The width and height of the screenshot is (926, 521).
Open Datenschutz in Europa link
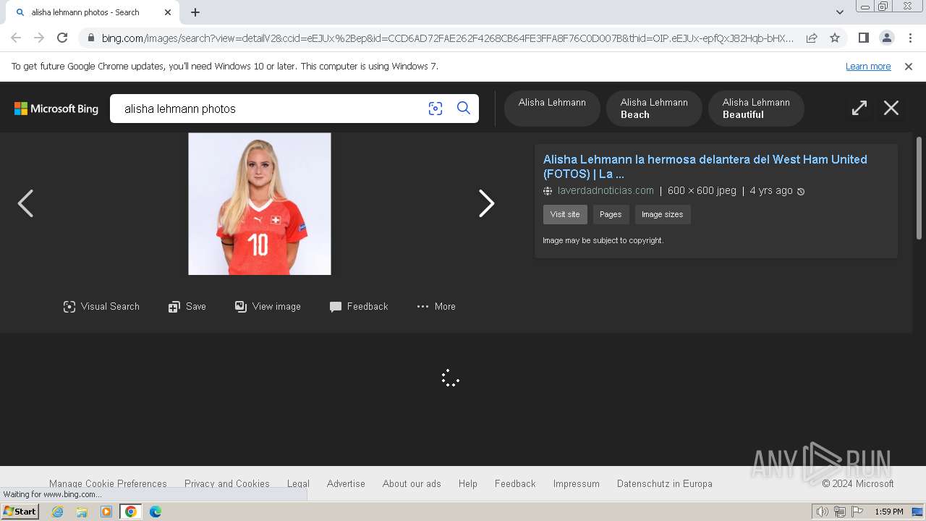tap(665, 483)
